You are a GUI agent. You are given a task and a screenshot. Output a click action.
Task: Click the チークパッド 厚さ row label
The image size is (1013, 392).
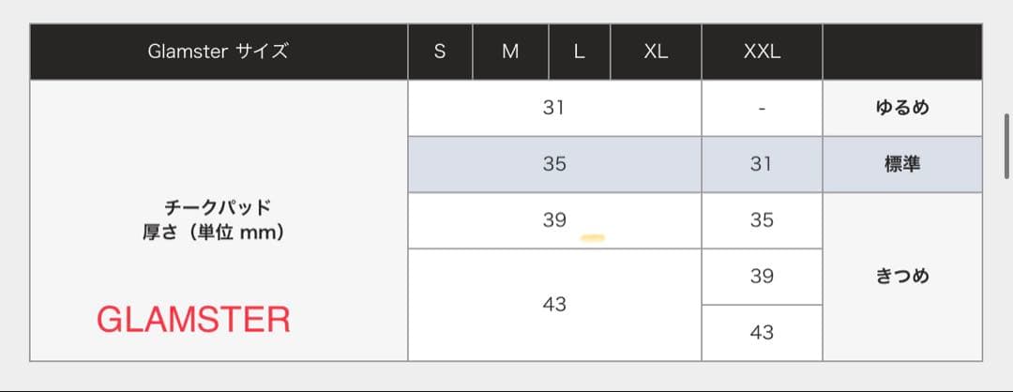click(x=218, y=219)
